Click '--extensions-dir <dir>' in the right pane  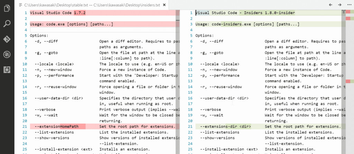click(225, 126)
